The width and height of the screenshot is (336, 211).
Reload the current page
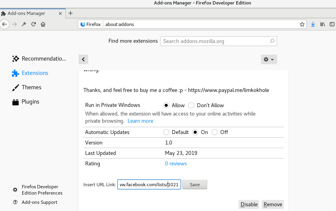click(x=33, y=24)
